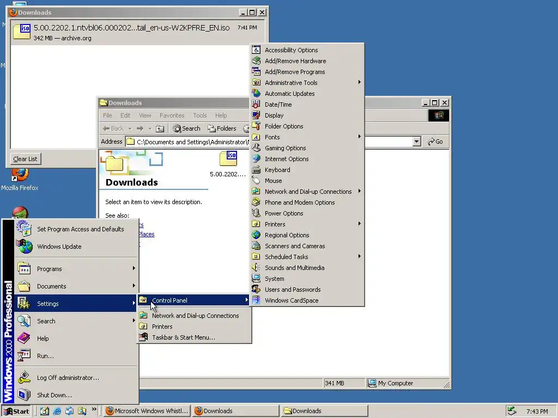Screen dimensions: 558x418
Task: Click the Search toolbar button in Explorer
Action: click(186, 128)
